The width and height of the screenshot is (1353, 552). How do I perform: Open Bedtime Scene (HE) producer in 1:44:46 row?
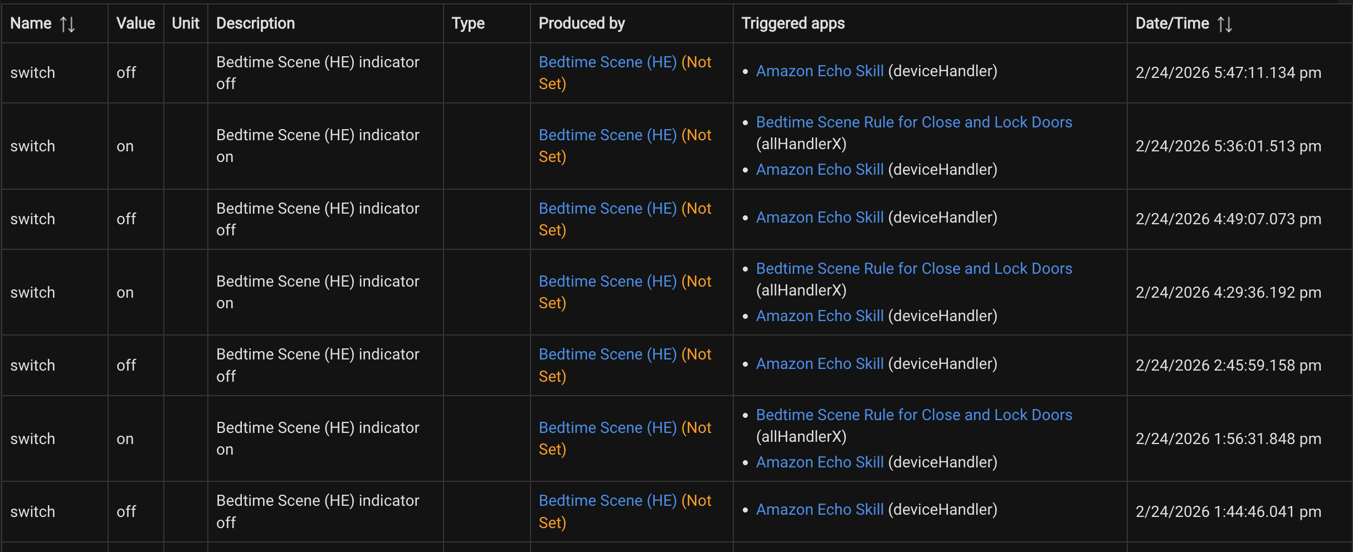607,501
